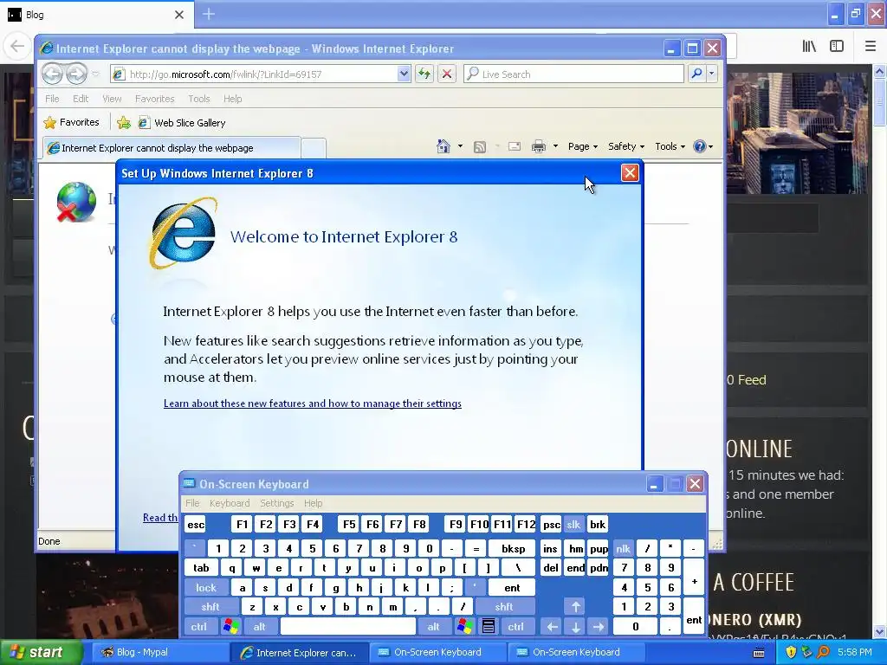
Task: Click the spacebar on On-Screen Keyboard
Action: coord(348,627)
